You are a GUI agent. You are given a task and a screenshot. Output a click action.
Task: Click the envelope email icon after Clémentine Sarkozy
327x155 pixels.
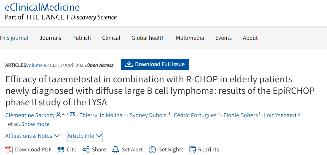click(72, 115)
